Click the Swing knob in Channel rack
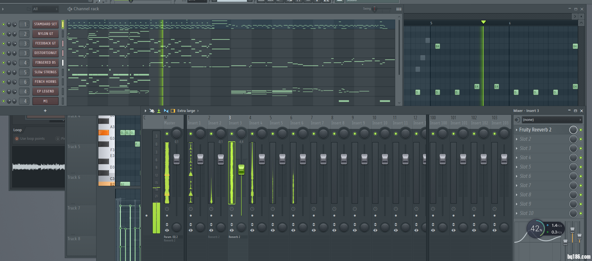The height and width of the screenshot is (261, 592). [x=374, y=9]
